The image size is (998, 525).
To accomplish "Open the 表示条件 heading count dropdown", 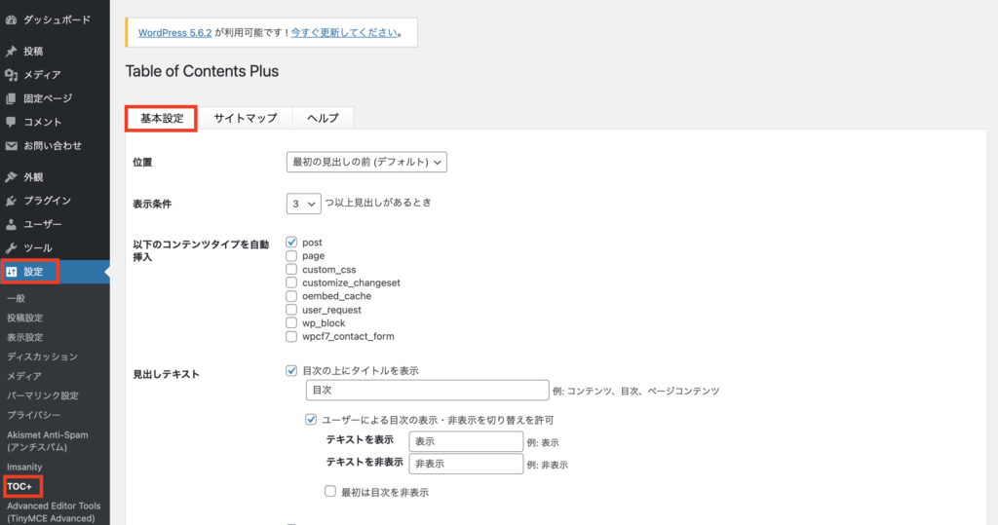I will 304,204.
